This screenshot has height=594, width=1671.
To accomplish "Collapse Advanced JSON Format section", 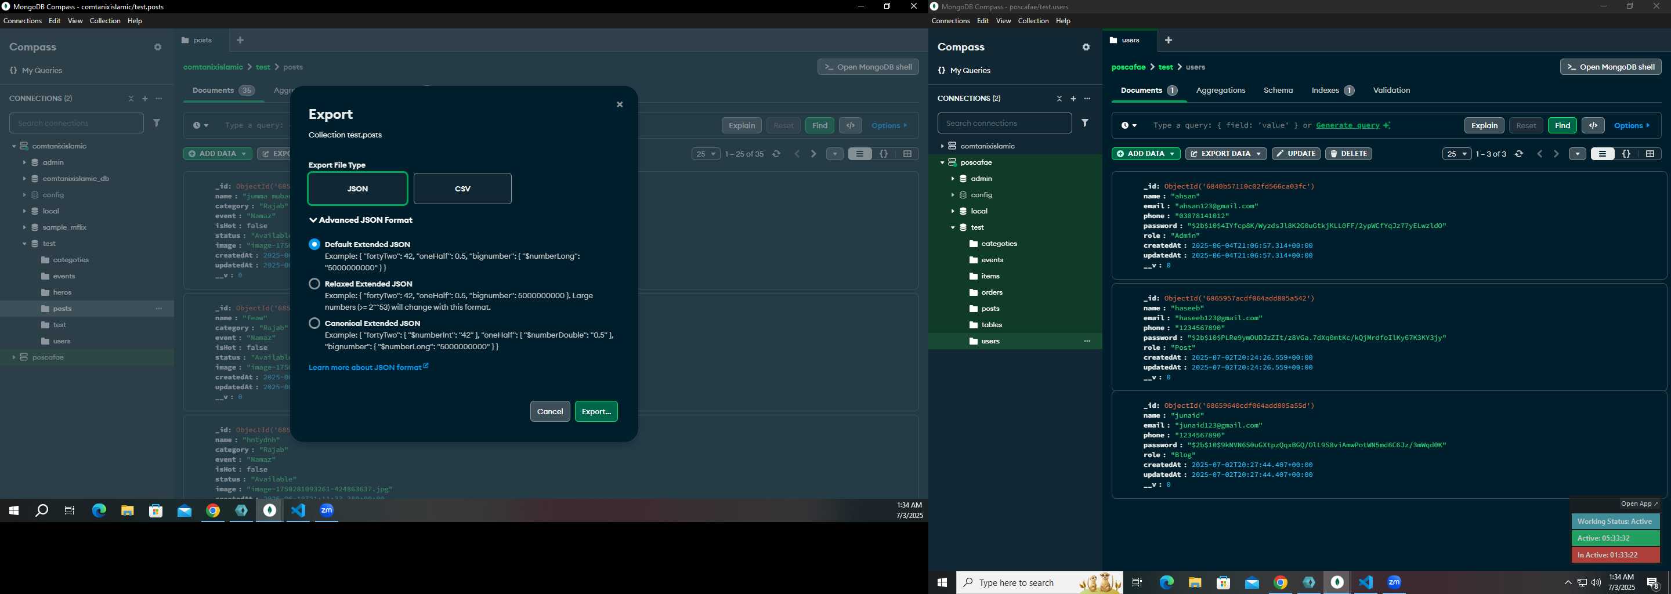I will (x=361, y=220).
